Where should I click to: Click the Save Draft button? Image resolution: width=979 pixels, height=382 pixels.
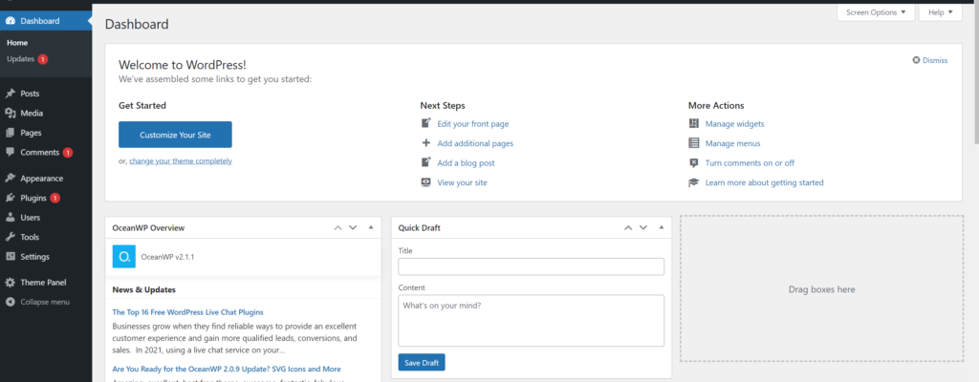[422, 363]
